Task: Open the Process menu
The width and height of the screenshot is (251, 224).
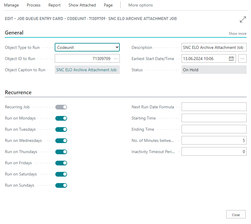Action: pyautogui.click(x=34, y=5)
